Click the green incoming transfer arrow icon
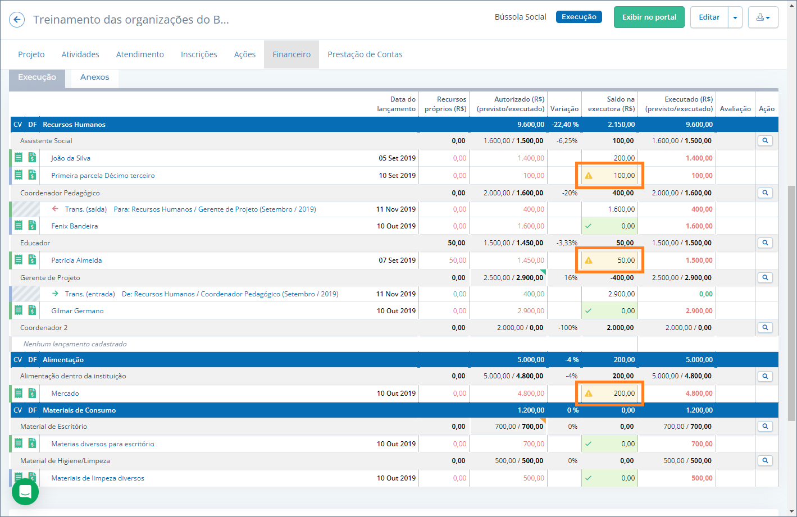 click(x=55, y=294)
